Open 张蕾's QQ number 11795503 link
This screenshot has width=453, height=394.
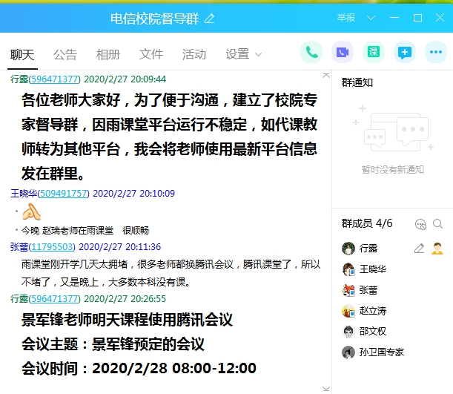(x=52, y=247)
